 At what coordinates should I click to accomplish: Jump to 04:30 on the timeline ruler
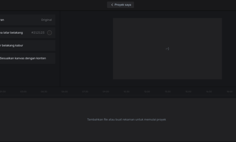click(x=44, y=92)
